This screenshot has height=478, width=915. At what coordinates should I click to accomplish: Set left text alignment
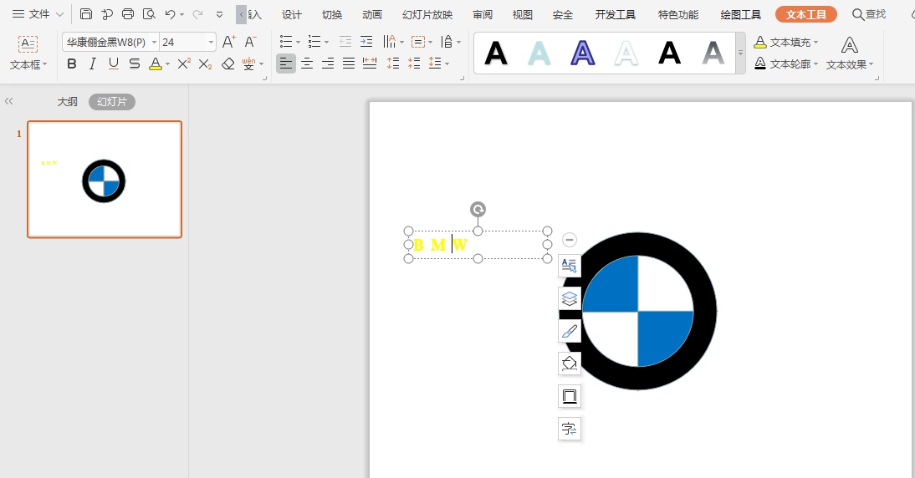[x=286, y=63]
